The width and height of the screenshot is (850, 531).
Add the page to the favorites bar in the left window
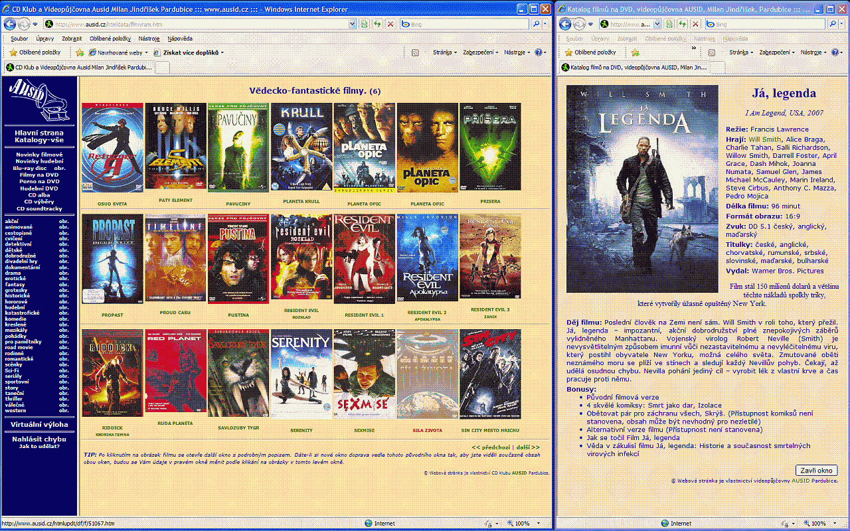(80, 52)
